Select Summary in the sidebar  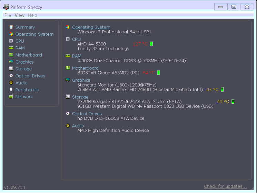(x=25, y=27)
